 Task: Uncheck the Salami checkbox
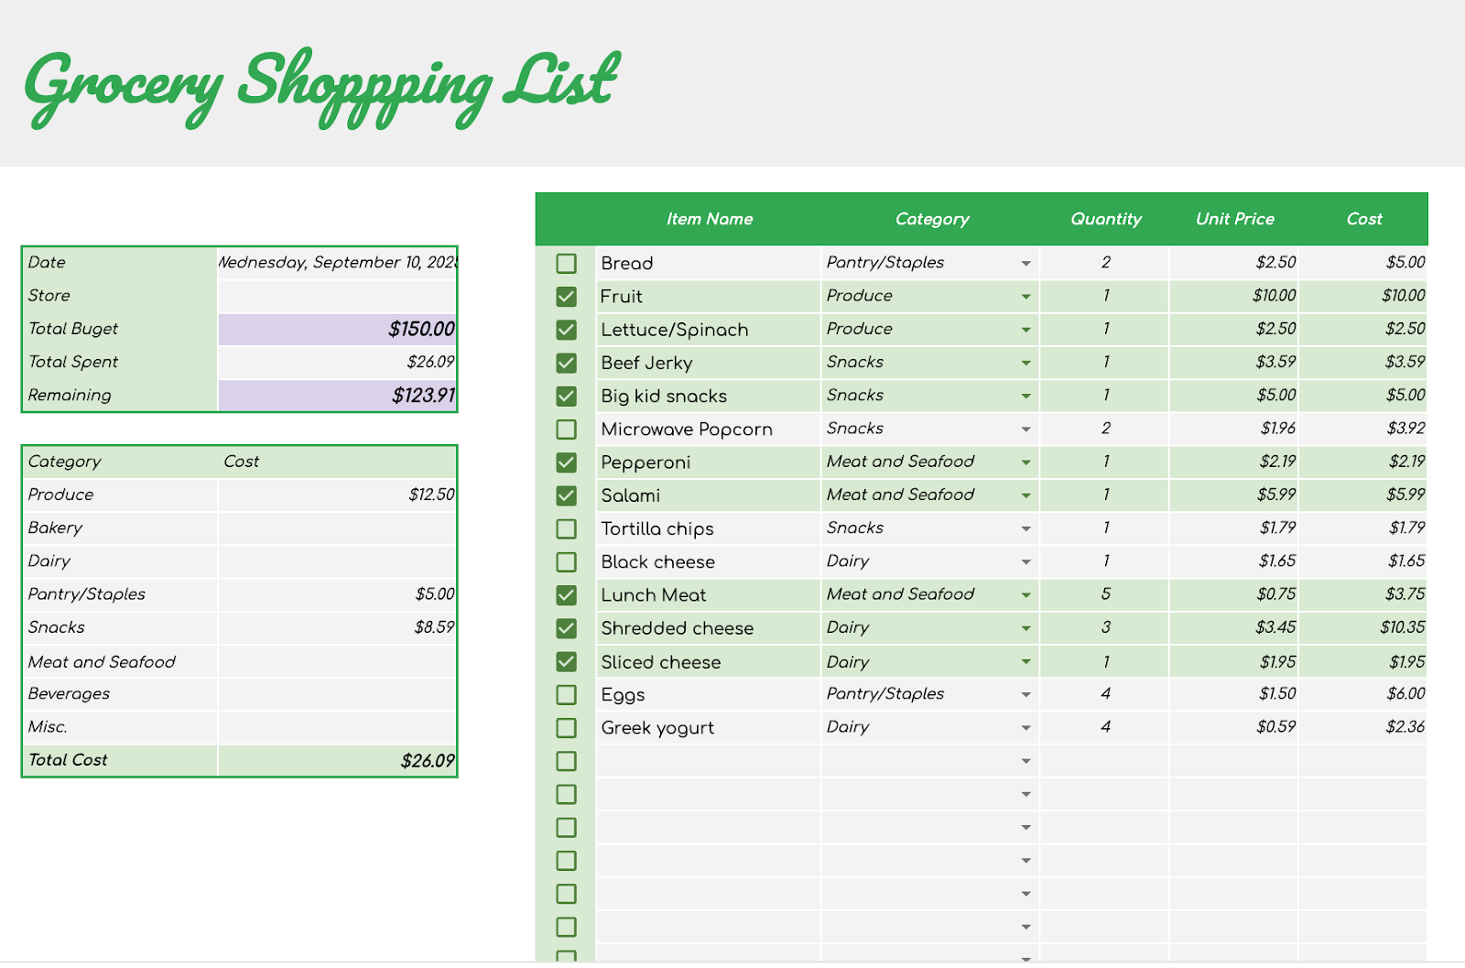[565, 495]
